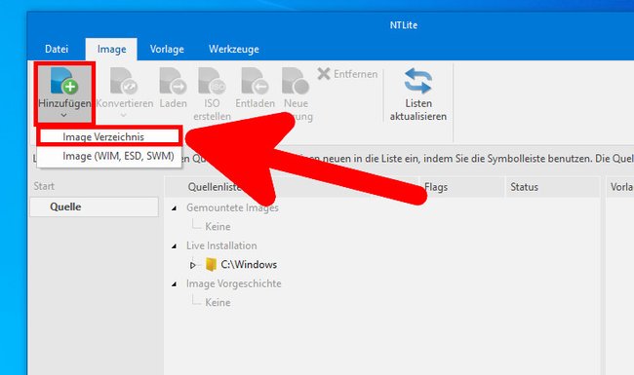Click the Start label in sidebar
Viewport: 634px width, 375px height.
coord(44,186)
